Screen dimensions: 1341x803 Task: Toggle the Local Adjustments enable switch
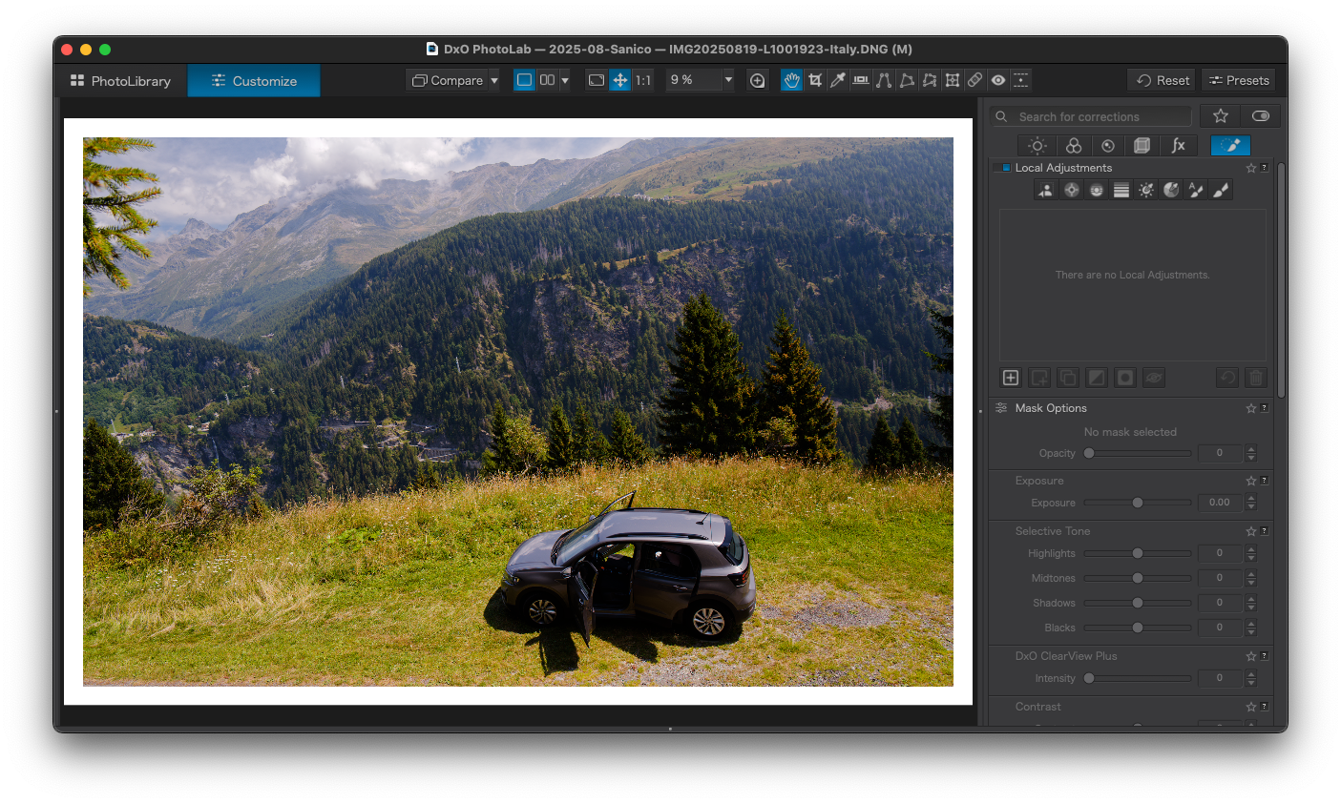click(x=1002, y=168)
